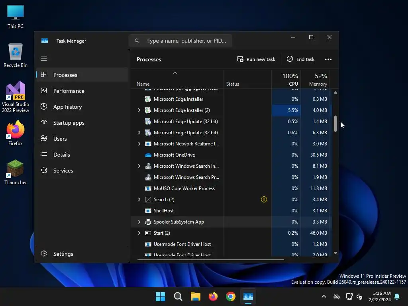The image size is (408, 306).
Task: Click the suspended pause status icon for Search
Action: 264,200
